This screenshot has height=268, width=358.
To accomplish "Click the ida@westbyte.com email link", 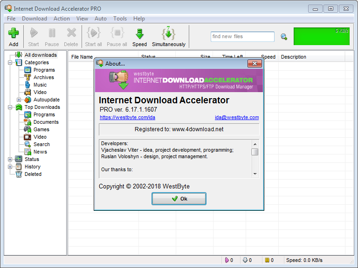I will point(237,117).
